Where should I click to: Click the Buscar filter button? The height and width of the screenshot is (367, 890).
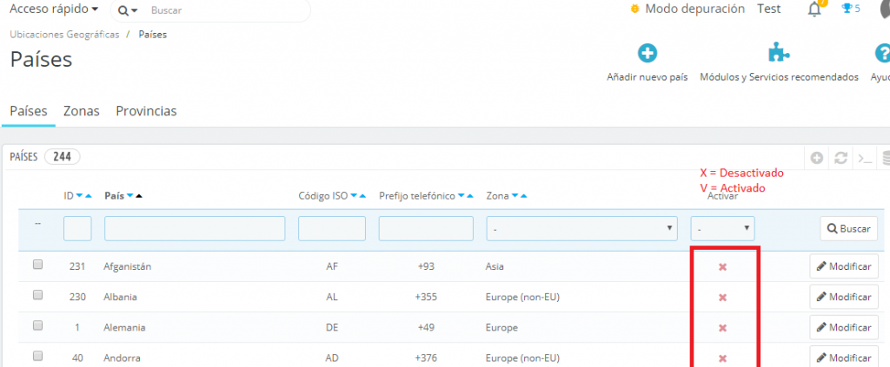[x=847, y=228]
